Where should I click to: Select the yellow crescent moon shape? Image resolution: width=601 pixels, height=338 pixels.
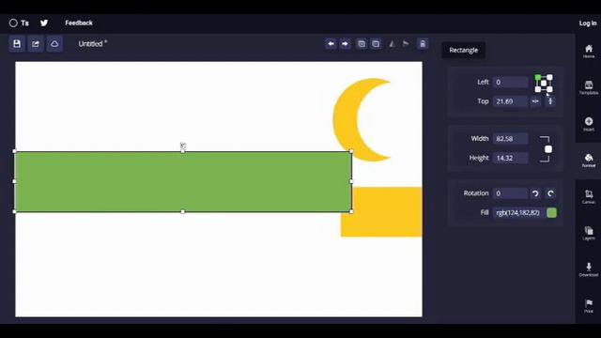click(x=345, y=119)
